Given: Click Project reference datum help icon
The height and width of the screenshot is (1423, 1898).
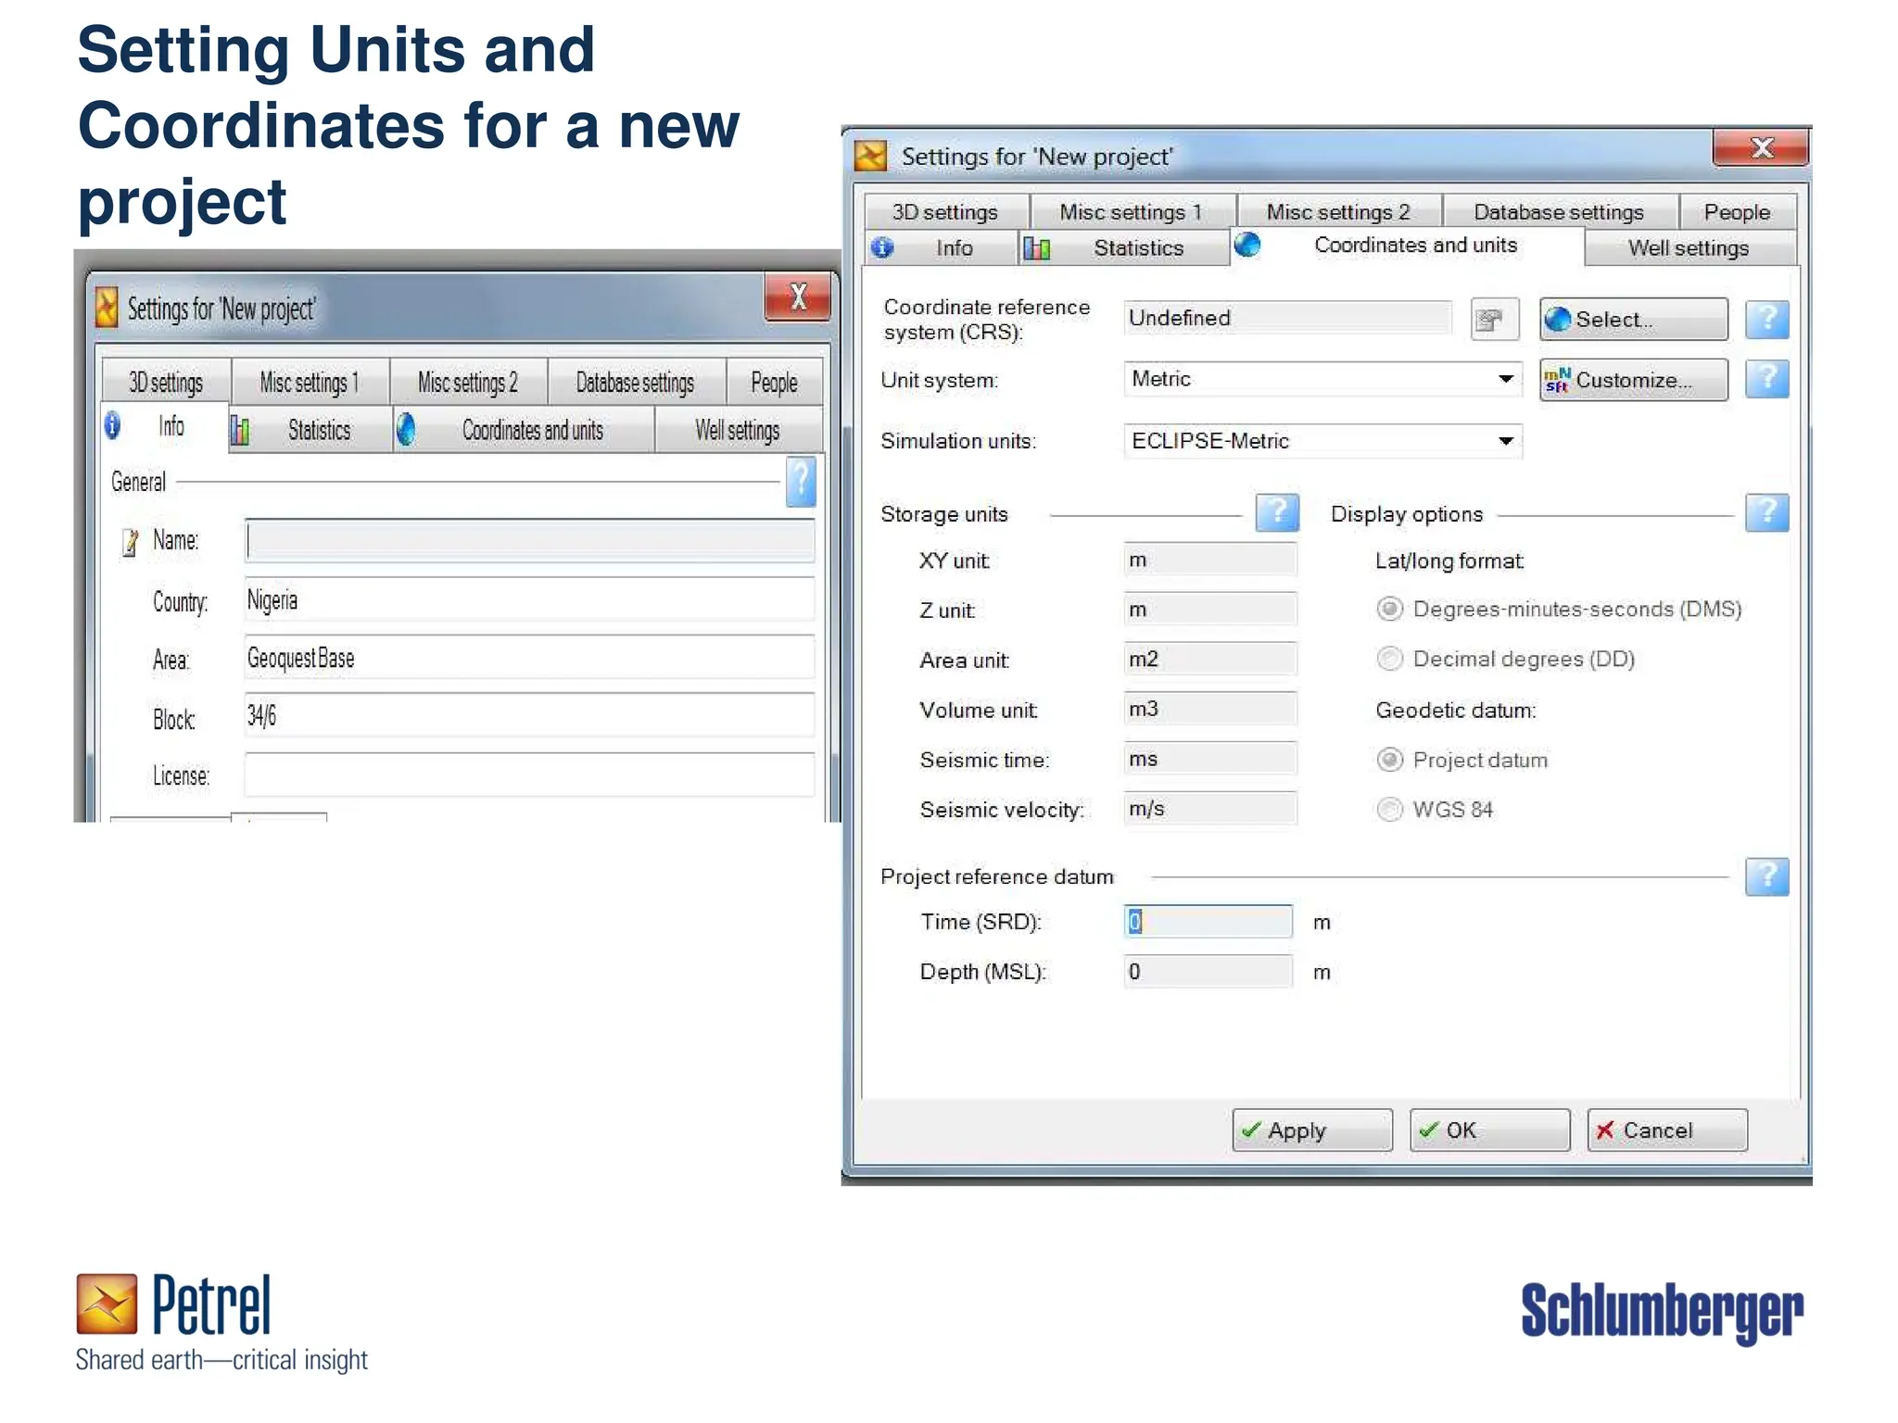Looking at the screenshot, I should tap(1765, 876).
